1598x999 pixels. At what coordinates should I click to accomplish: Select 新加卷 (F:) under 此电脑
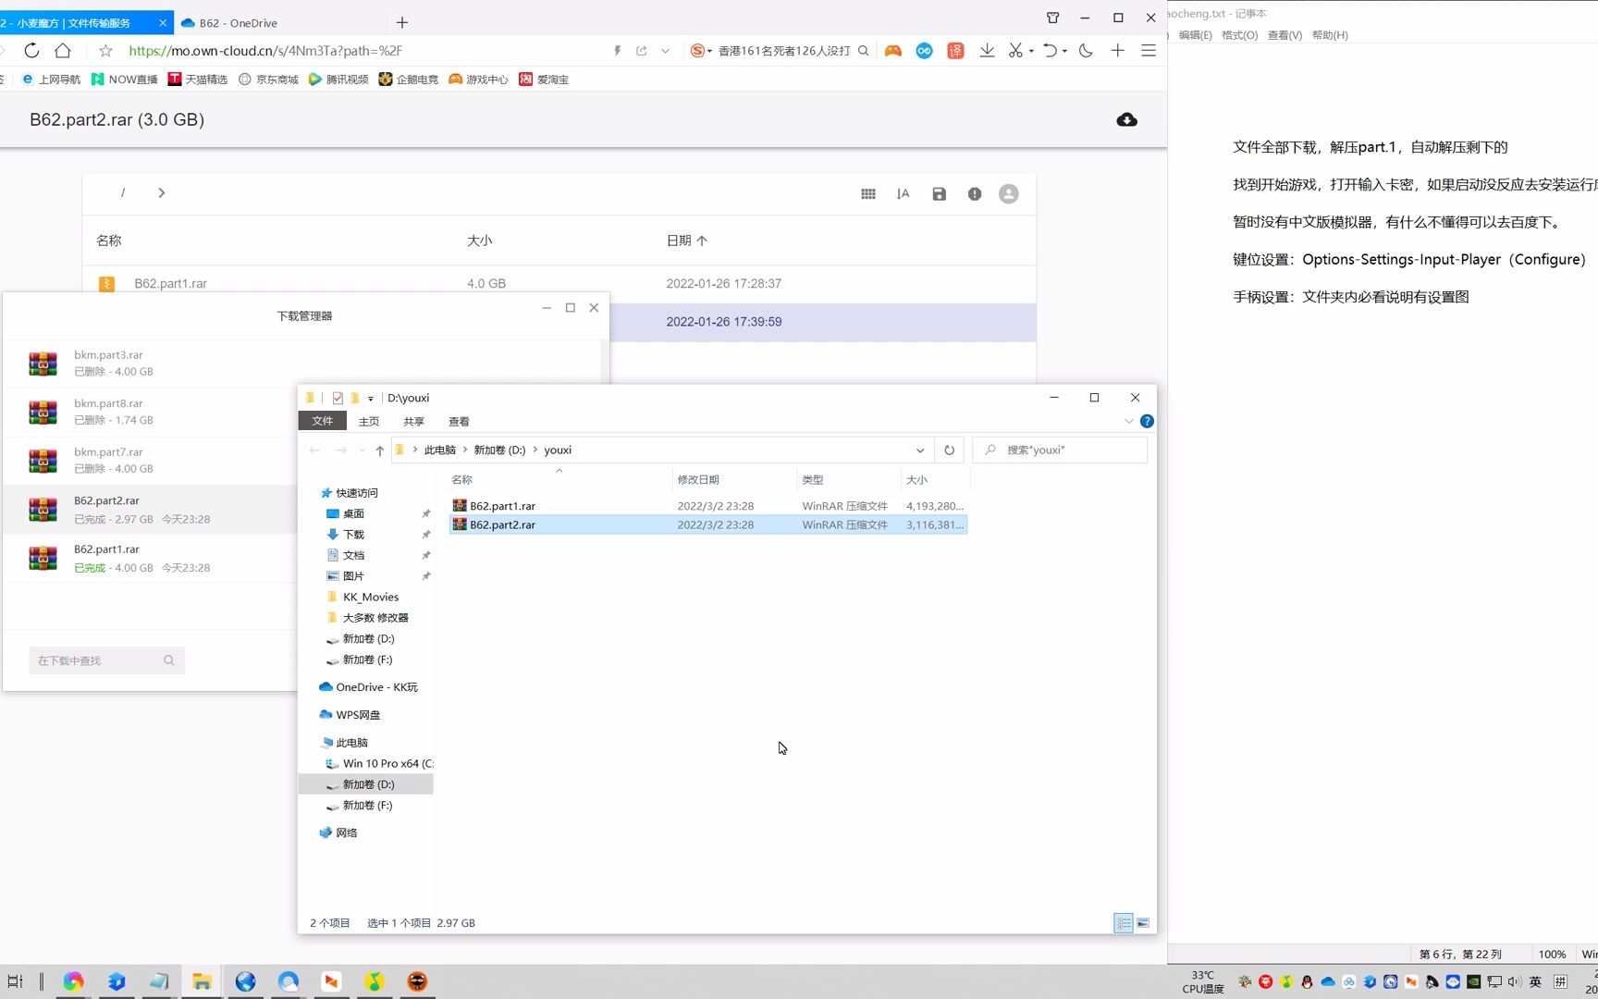coord(367,806)
